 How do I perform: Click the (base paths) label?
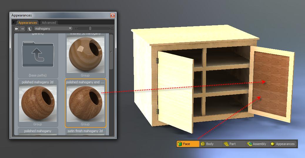point(38,75)
